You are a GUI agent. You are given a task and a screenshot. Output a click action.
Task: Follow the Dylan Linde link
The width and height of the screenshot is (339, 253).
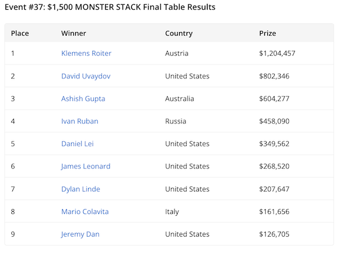(81, 189)
